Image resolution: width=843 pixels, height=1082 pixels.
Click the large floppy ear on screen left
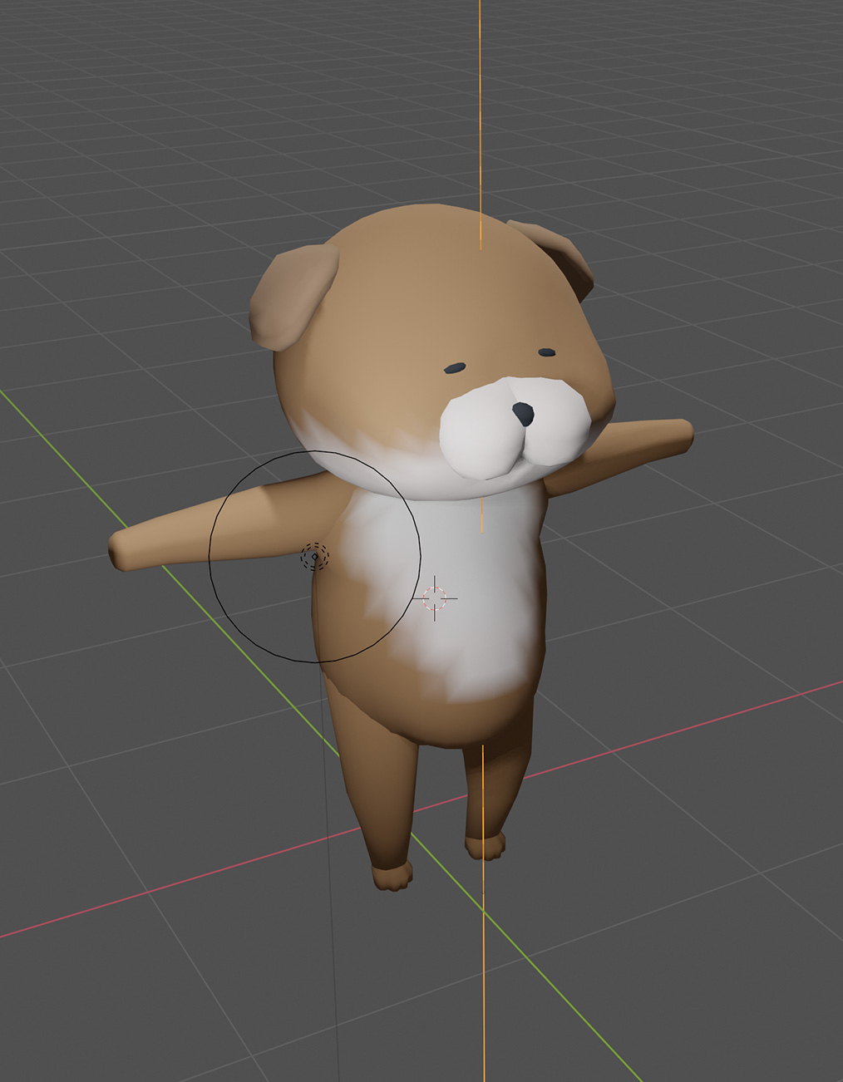pos(293,295)
